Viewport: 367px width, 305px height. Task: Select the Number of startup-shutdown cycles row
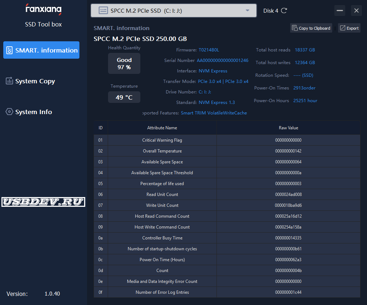coord(227,249)
